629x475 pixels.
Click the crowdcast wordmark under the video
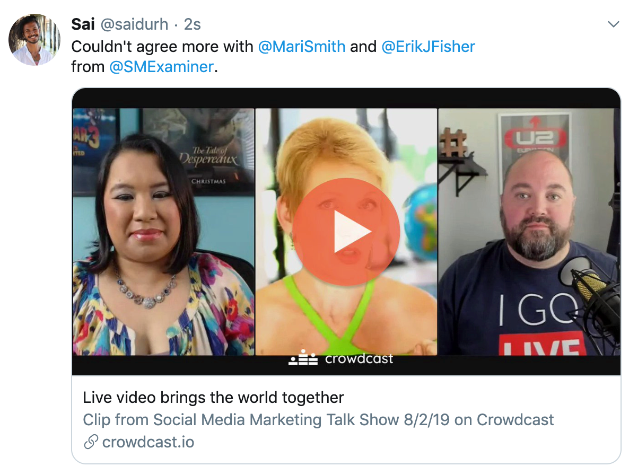coord(359,358)
